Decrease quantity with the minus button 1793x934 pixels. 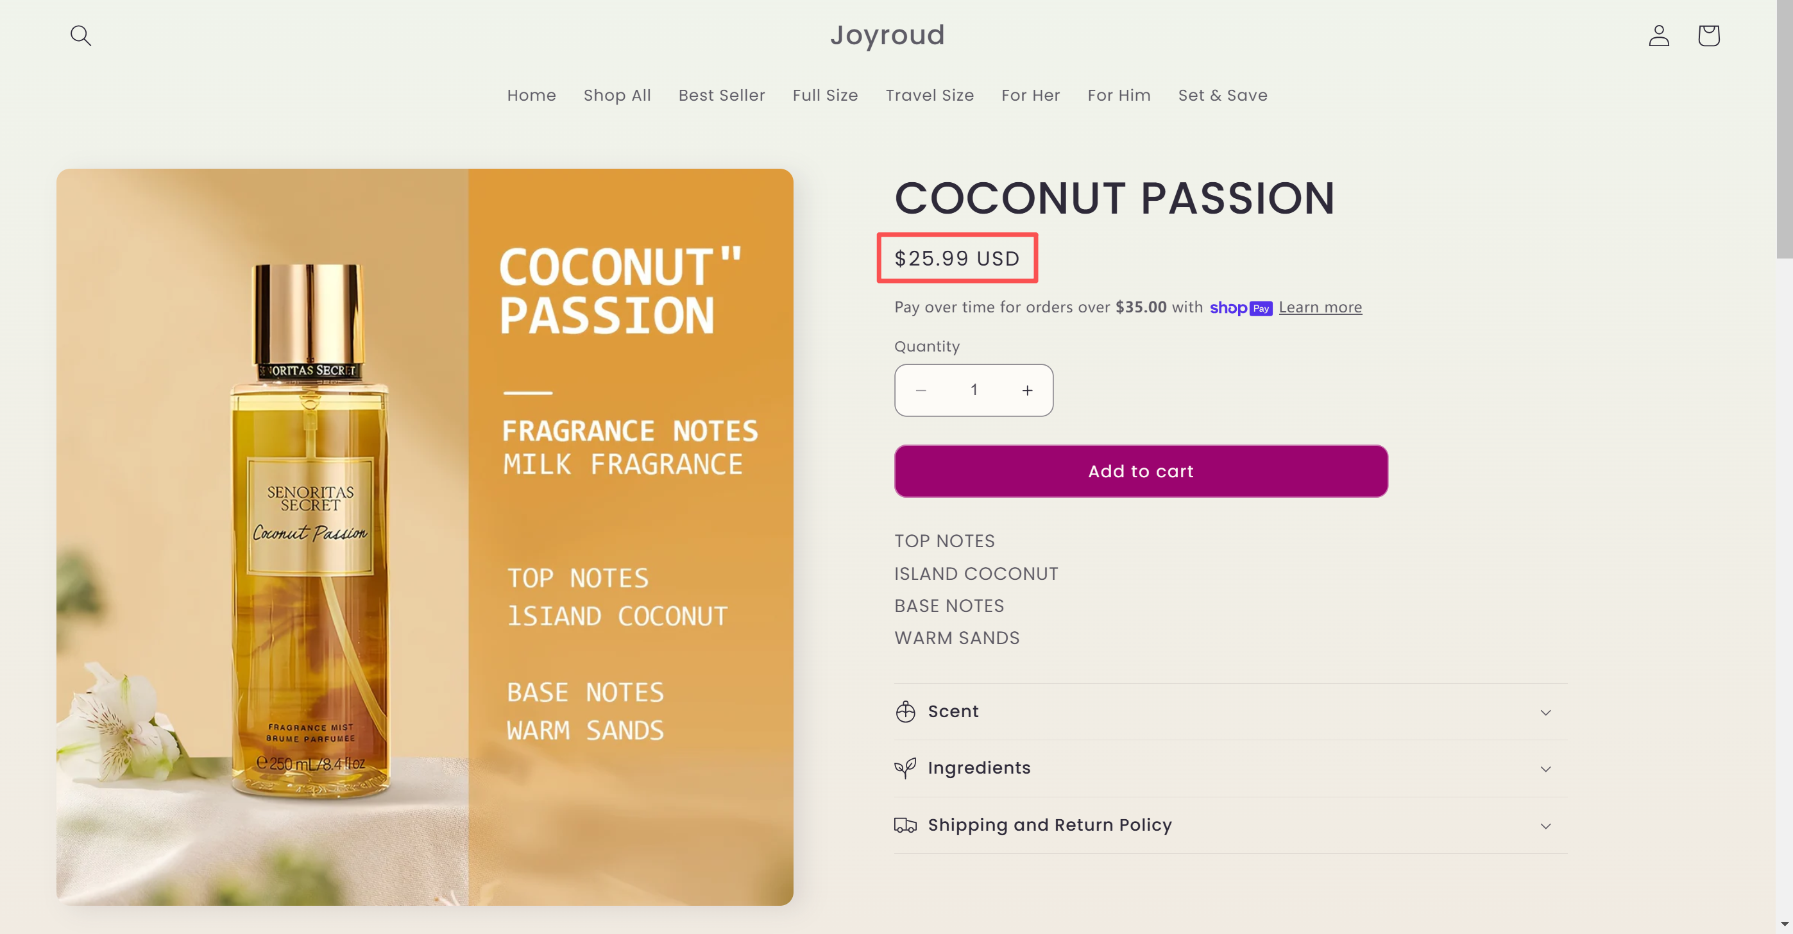pos(921,391)
